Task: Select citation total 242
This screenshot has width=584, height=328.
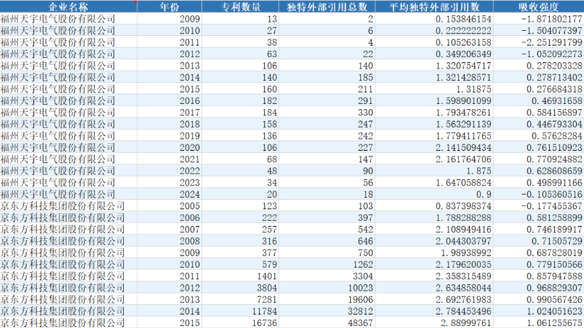Action: tap(327, 135)
